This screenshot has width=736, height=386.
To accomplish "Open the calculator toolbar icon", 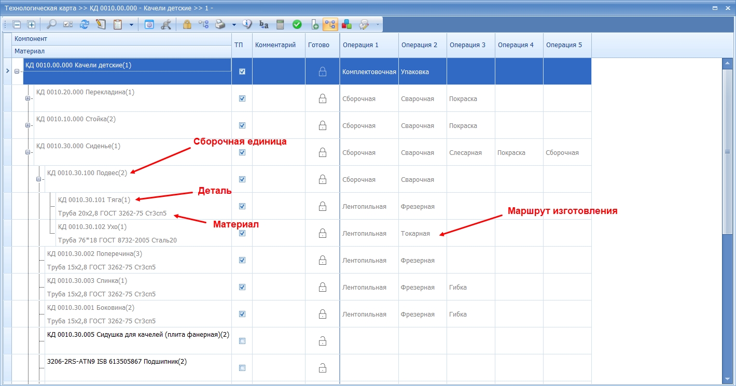I will pos(280,24).
